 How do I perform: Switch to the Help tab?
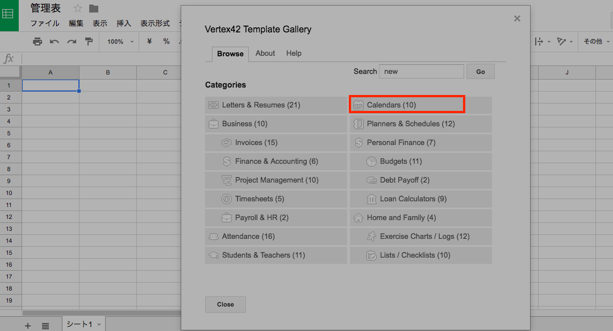(x=294, y=53)
